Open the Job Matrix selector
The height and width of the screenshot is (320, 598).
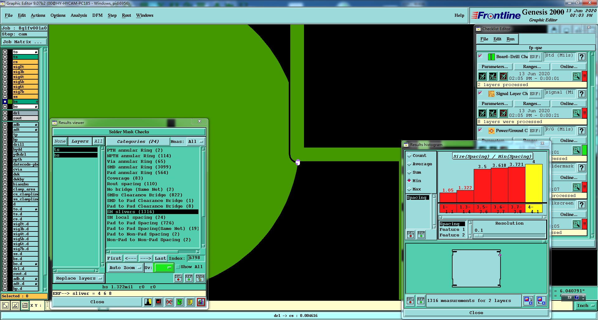(24, 42)
